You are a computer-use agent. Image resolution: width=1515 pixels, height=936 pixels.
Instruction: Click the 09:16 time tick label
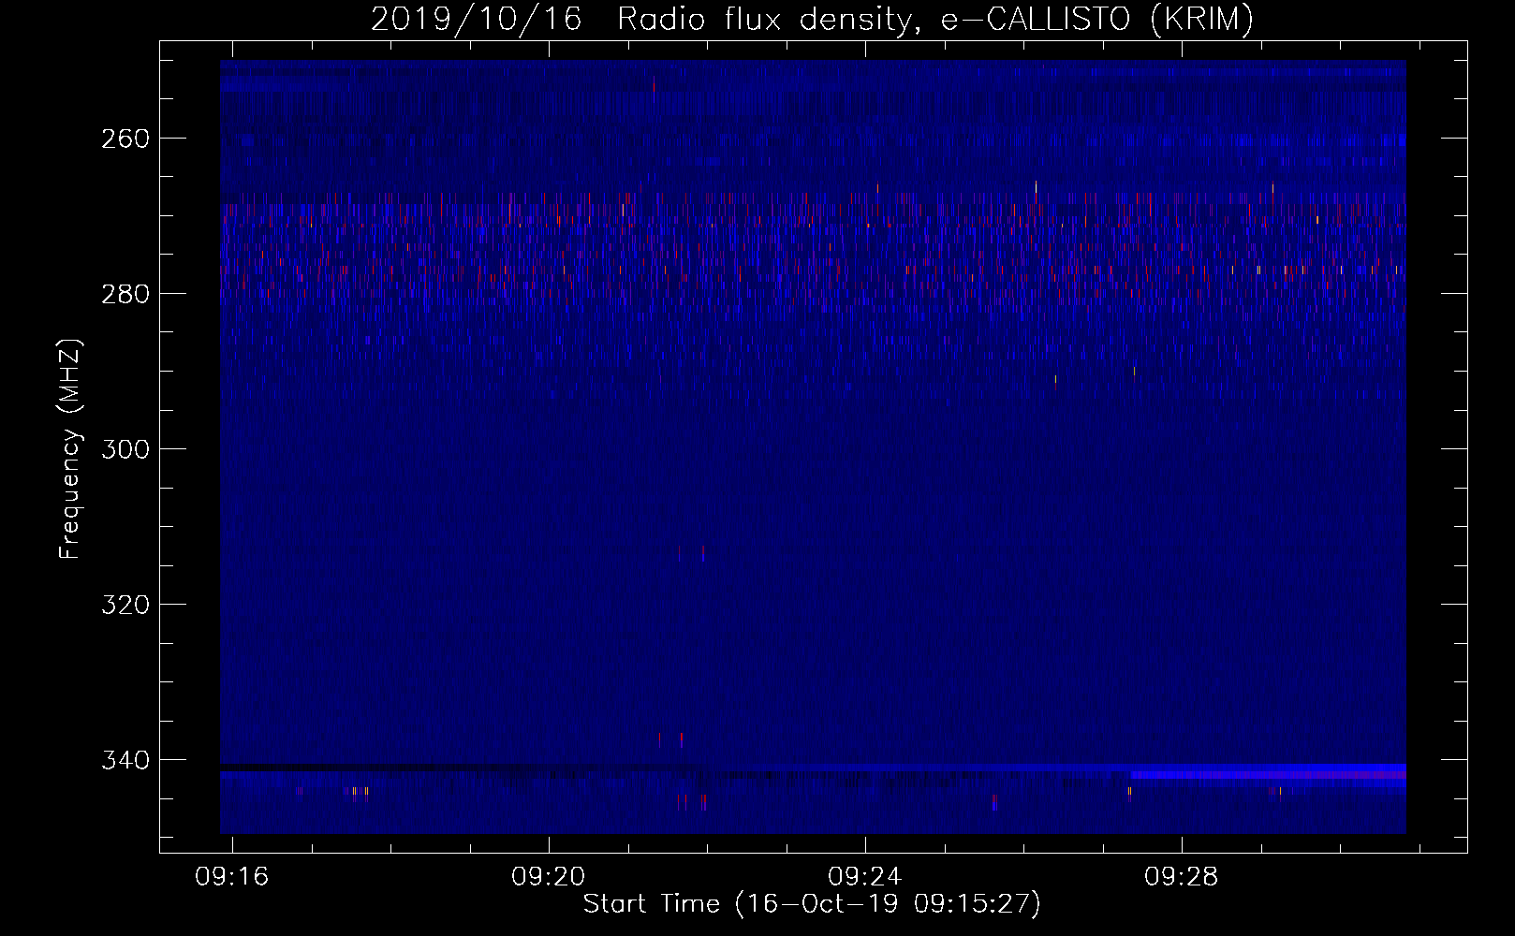(x=231, y=877)
